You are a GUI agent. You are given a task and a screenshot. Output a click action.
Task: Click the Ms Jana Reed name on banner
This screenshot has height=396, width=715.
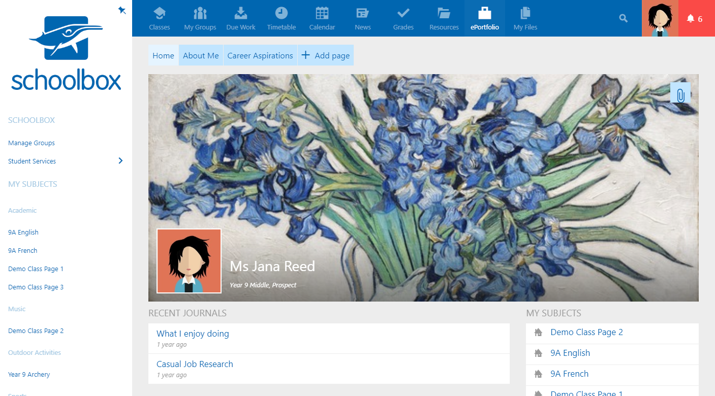[272, 267]
